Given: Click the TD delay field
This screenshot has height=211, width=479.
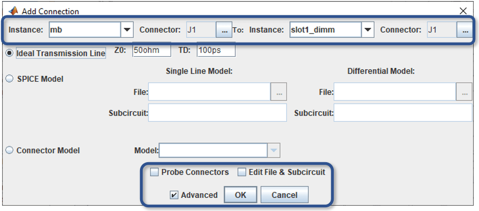Looking at the screenshot, I should click(x=216, y=50).
